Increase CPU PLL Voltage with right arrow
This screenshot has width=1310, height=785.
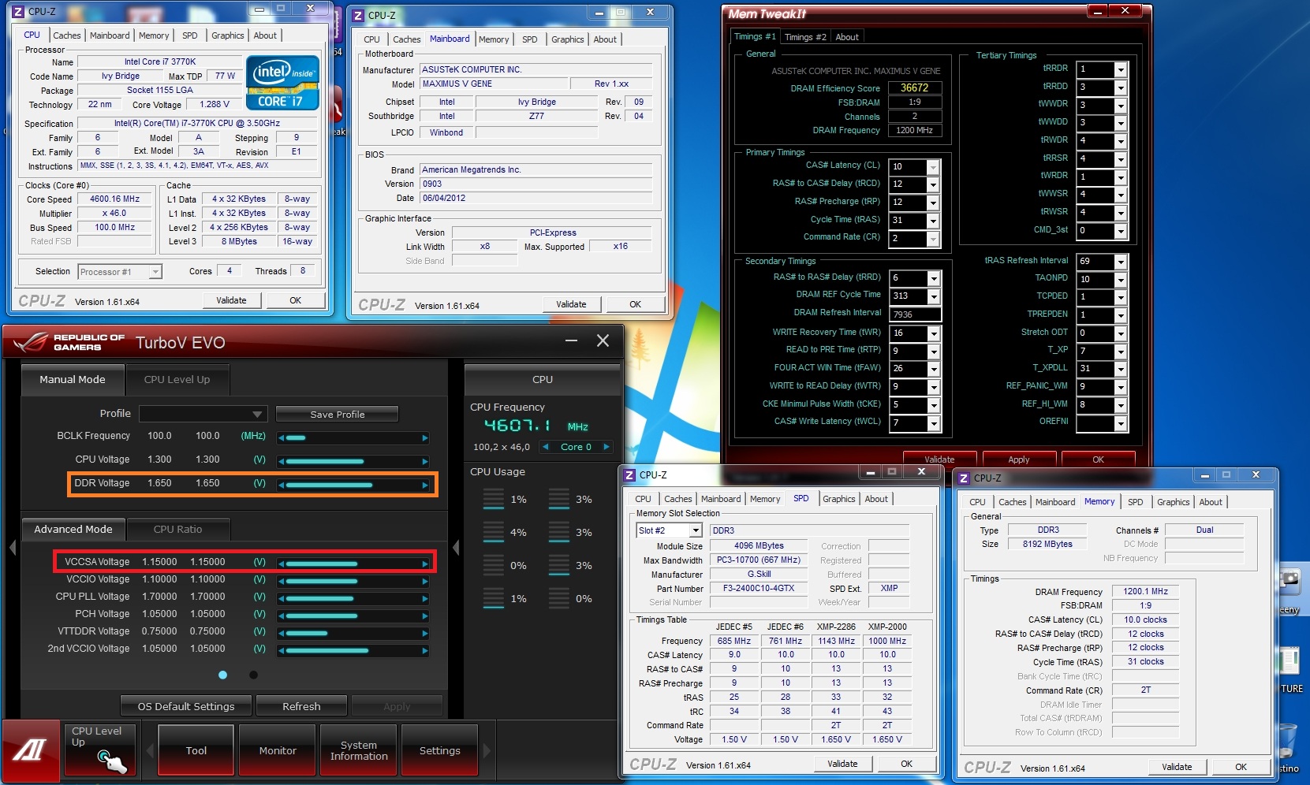click(x=425, y=598)
